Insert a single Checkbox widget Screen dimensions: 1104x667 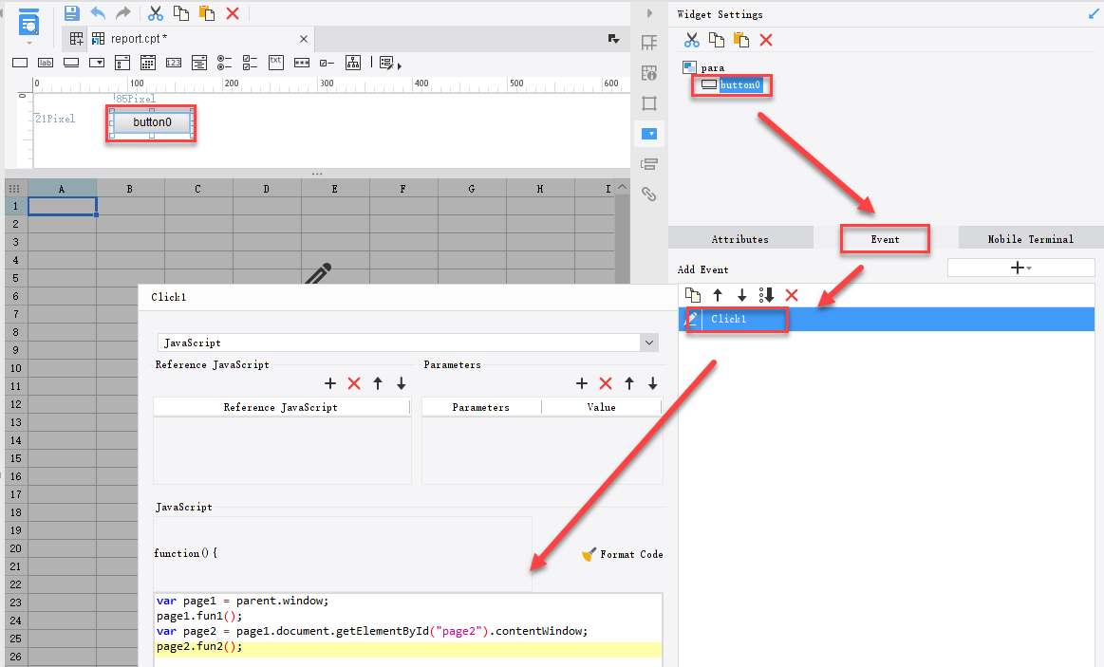point(327,63)
